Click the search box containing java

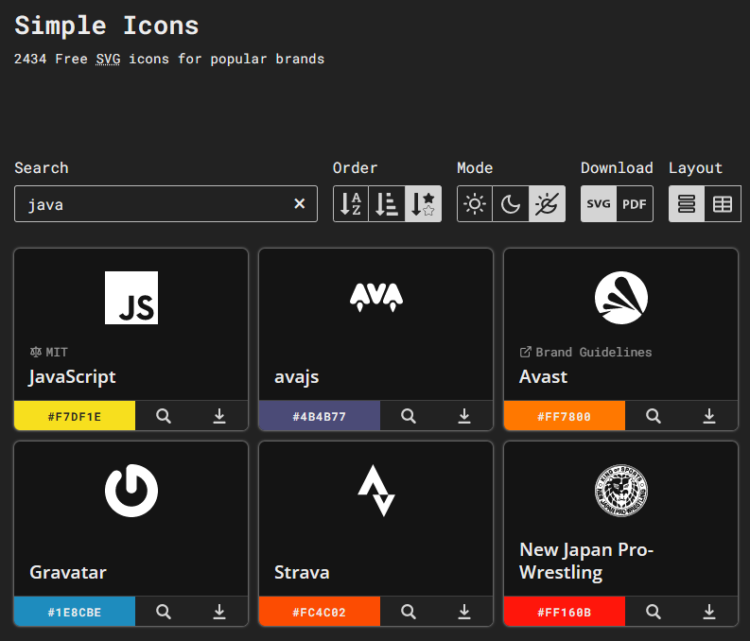[x=166, y=204]
